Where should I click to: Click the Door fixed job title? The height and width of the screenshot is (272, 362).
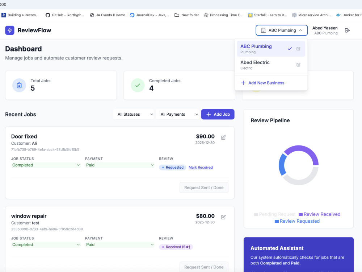24,136
